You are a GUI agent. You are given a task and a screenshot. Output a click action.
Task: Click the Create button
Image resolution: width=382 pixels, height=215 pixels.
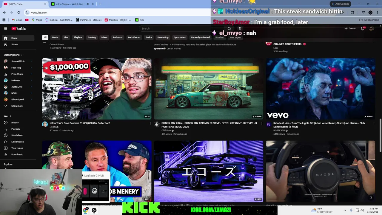pos(350,28)
